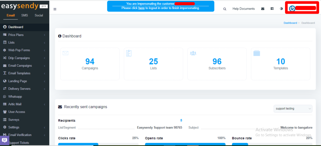Toggle dark mode with half-circle icon
Screen dimensions: 321x146
pos(281,9)
